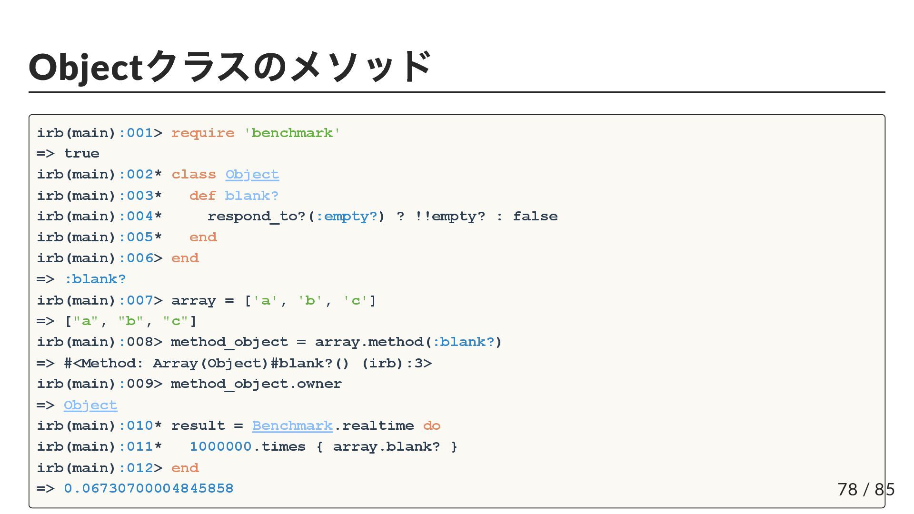Click the respond_to? call on line 004
This screenshot has height=514, width=914.
pyautogui.click(x=257, y=217)
